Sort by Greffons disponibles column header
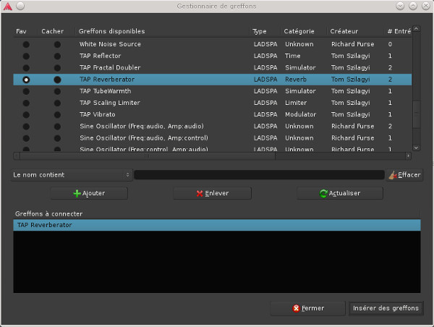Image resolution: width=434 pixels, height=327 pixels. [x=112, y=31]
